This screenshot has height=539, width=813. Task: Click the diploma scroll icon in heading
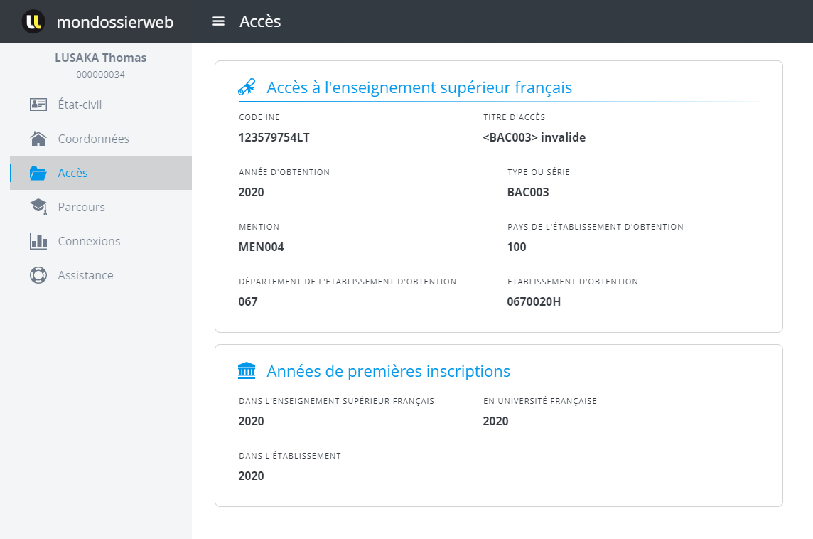coord(247,87)
